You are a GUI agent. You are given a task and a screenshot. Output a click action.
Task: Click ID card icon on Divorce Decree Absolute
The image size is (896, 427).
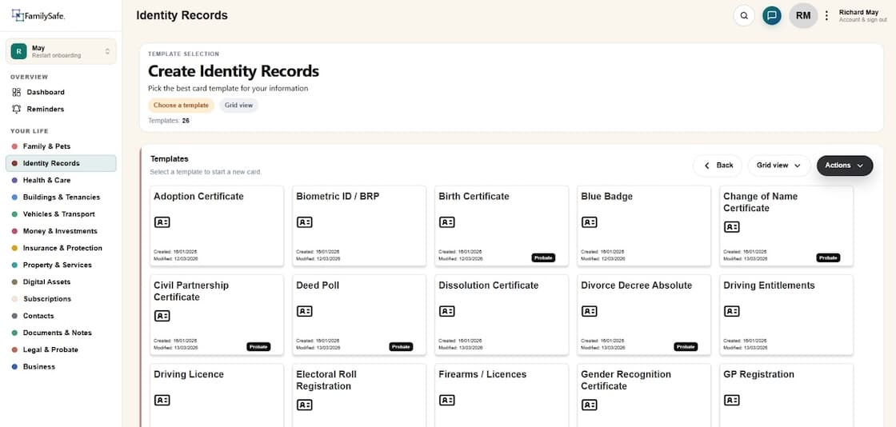[x=589, y=311]
